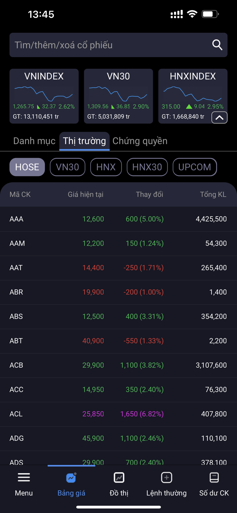Select the HNX filter chip
The image size is (237, 513).
tap(106, 167)
